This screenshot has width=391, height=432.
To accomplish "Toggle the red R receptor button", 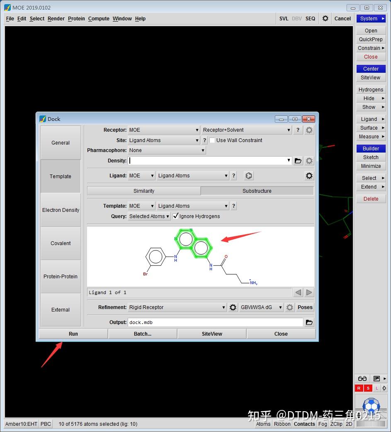I will point(359,388).
